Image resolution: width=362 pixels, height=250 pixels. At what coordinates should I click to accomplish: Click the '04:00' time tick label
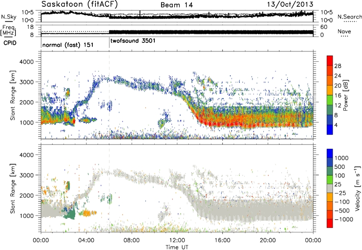(x=86, y=241)
